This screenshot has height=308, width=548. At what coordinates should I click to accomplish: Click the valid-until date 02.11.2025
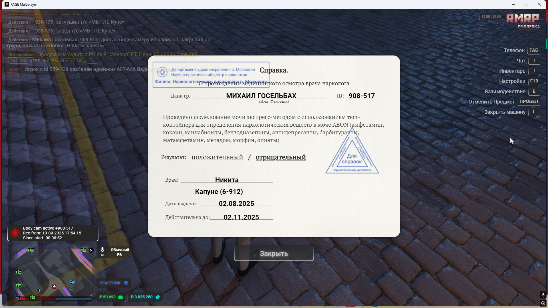[241, 217]
